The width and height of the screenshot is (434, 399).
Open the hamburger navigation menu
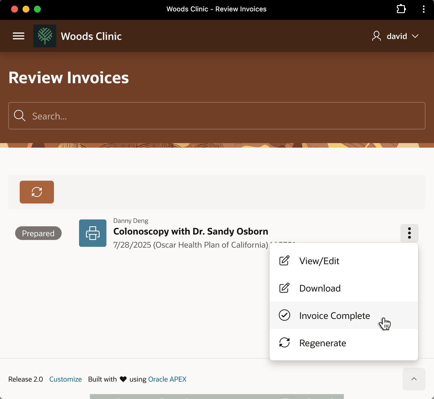(x=19, y=36)
